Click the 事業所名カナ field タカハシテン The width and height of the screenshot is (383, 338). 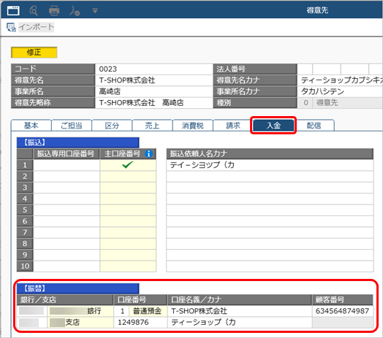[x=340, y=91]
